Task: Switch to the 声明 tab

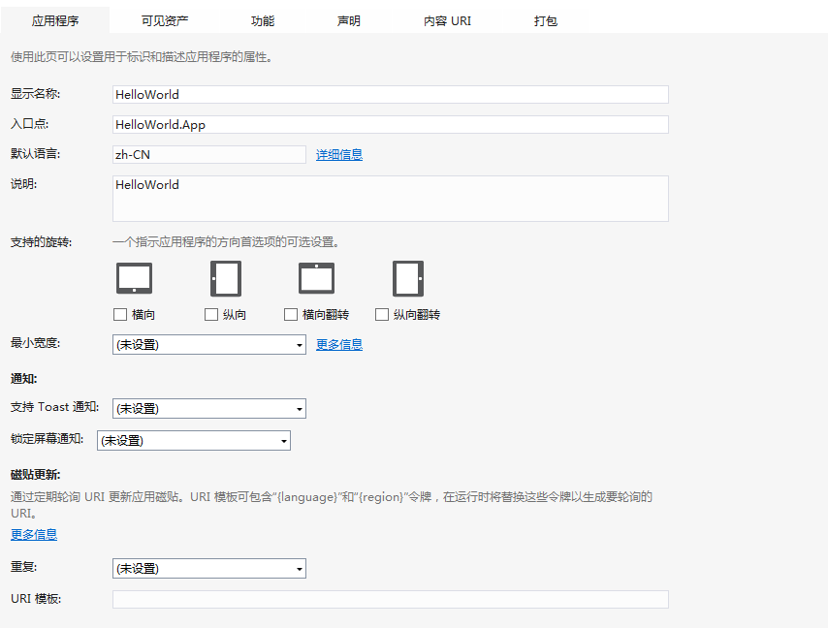Action: (x=349, y=18)
